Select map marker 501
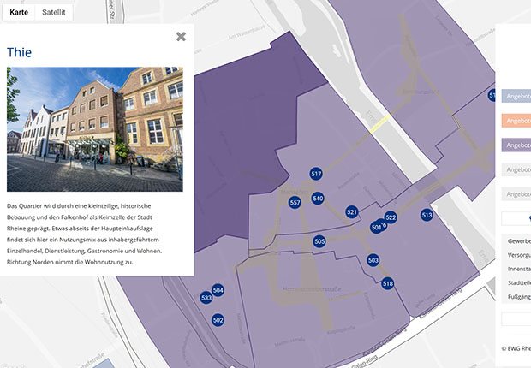The image size is (531, 368). coord(375,228)
